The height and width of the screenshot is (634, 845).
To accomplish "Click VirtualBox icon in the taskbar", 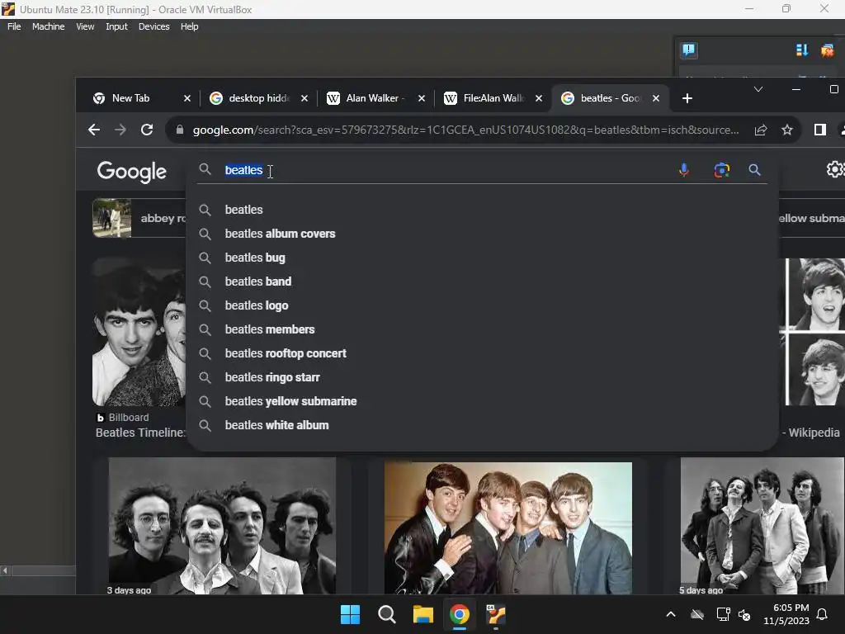I will click(x=496, y=614).
